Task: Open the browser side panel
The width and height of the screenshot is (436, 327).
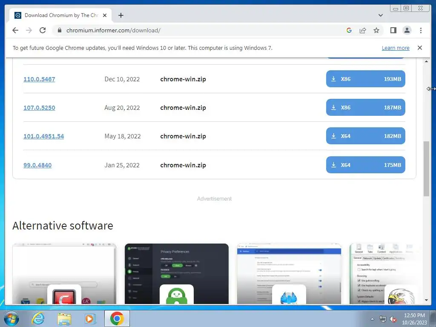Action: click(x=393, y=30)
